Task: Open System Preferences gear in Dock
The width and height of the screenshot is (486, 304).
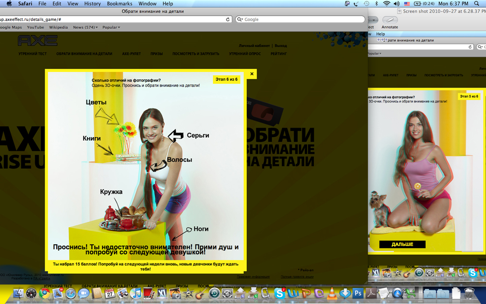Action: pos(227,293)
